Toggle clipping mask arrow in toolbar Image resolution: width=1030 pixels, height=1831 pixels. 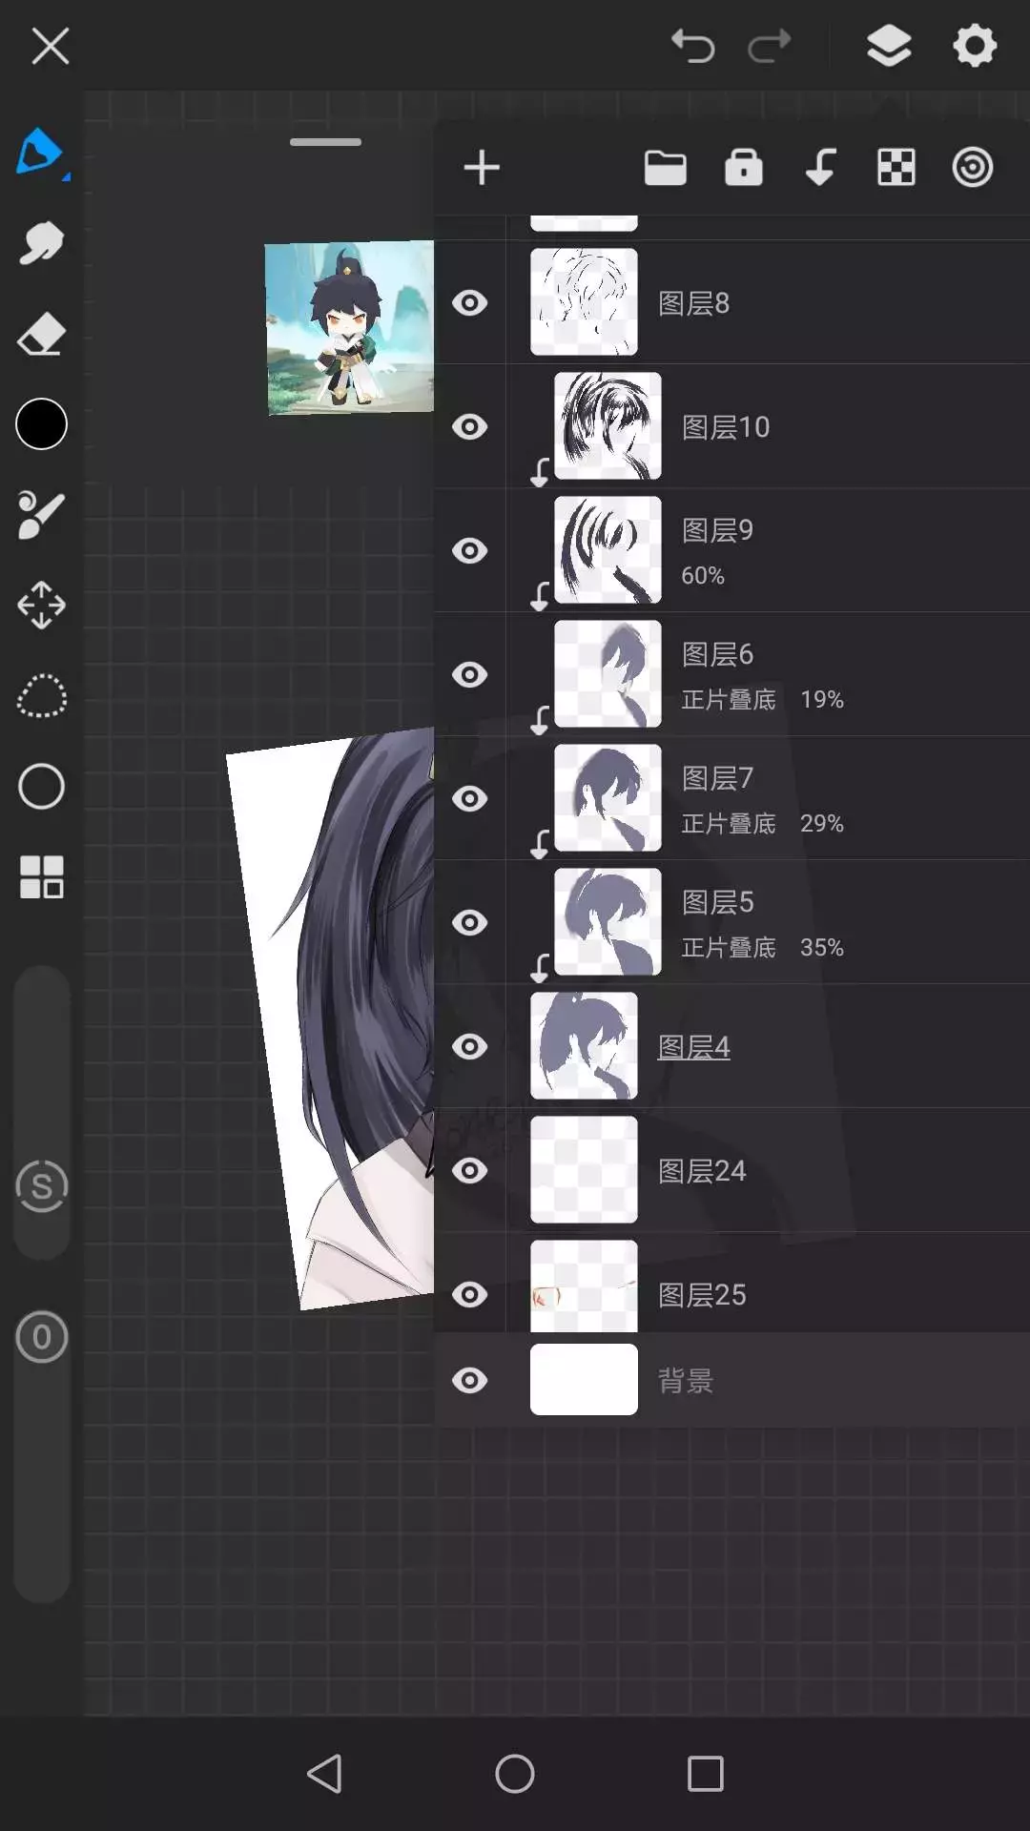point(820,168)
